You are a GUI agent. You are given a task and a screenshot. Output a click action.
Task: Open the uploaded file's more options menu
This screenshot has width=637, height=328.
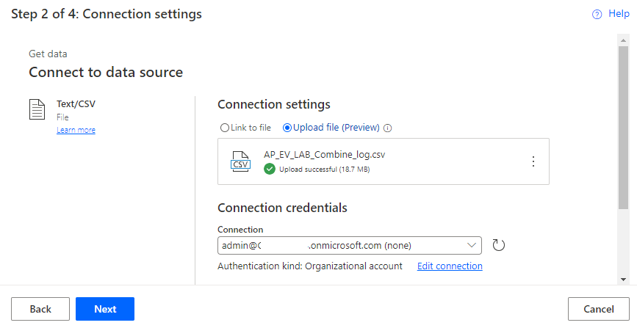[533, 161]
